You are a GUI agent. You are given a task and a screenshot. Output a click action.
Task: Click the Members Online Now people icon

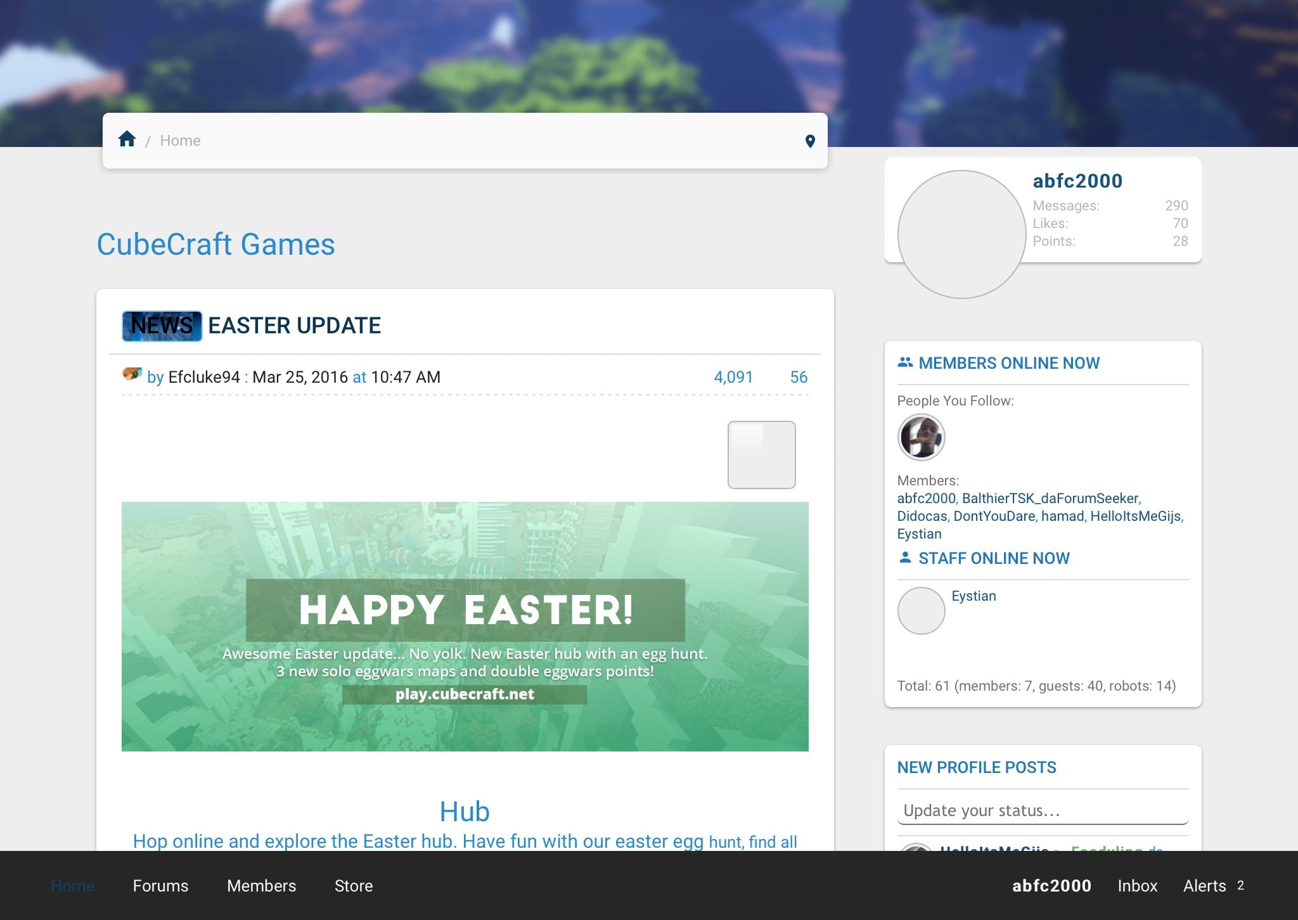pos(904,362)
